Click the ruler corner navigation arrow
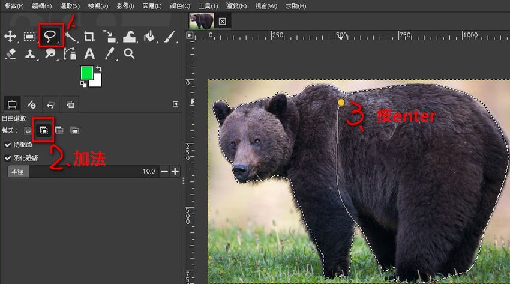510x284 pixels. [190, 35]
